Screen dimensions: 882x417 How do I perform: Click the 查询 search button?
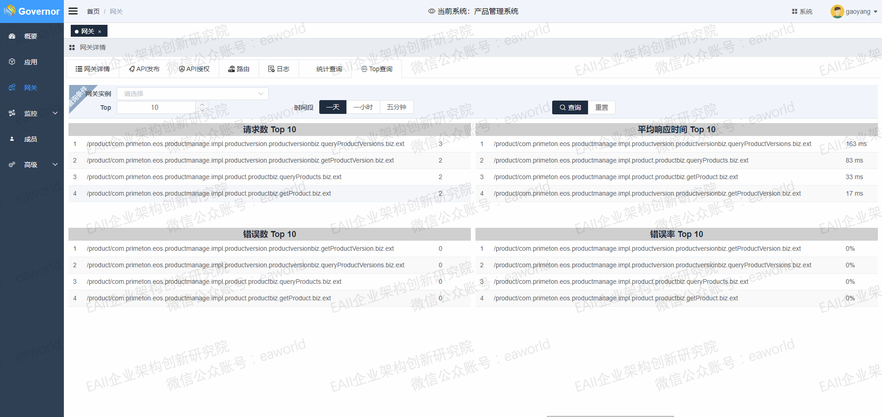pos(570,107)
